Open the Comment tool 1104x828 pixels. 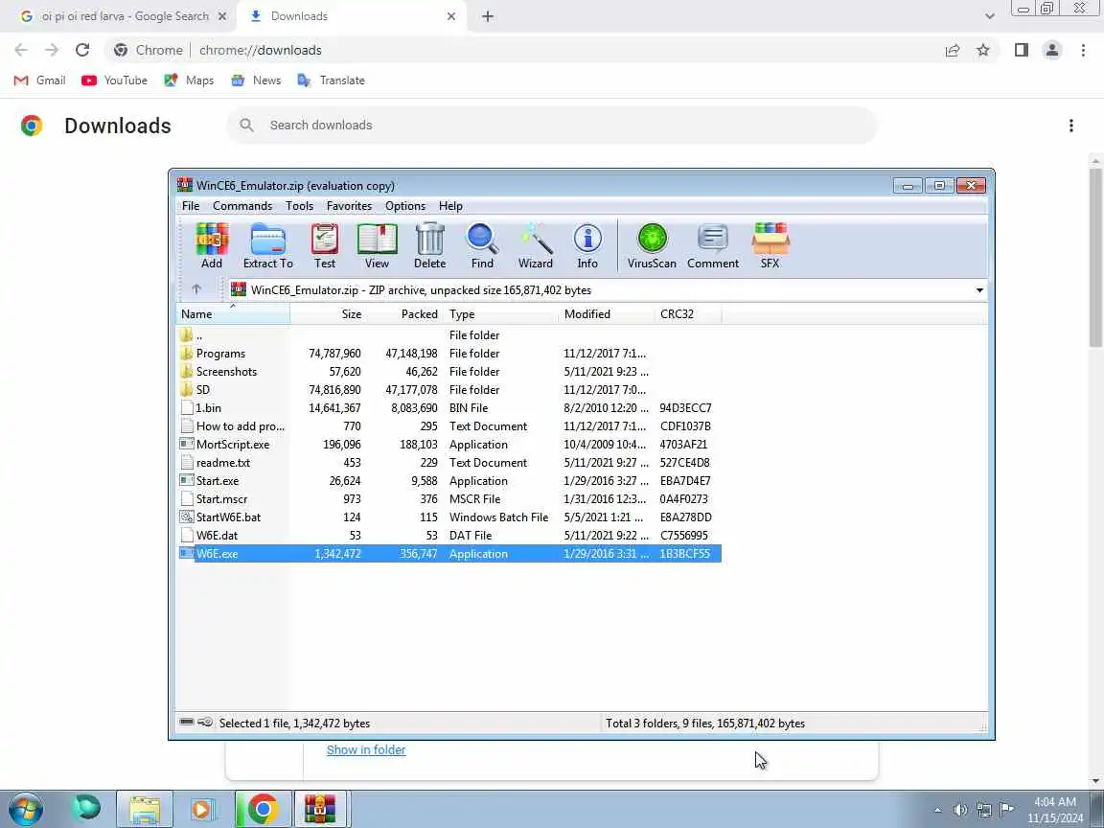(713, 245)
